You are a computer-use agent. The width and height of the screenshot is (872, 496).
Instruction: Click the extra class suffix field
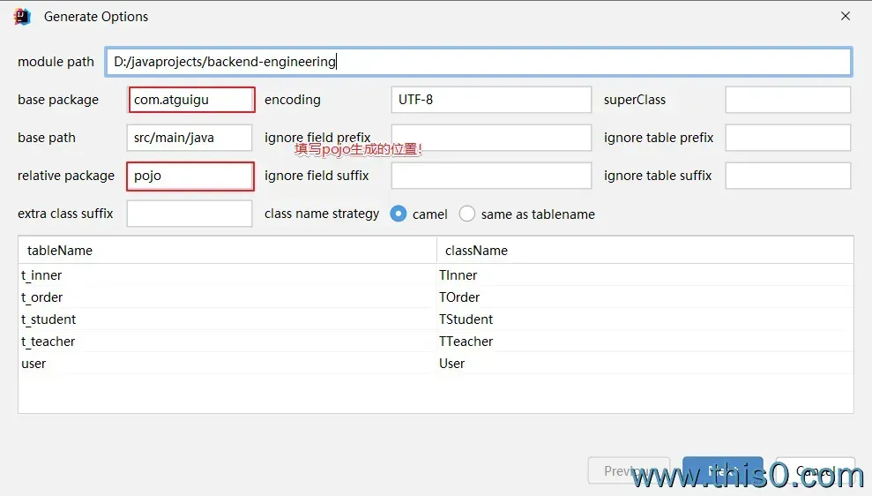click(x=190, y=214)
